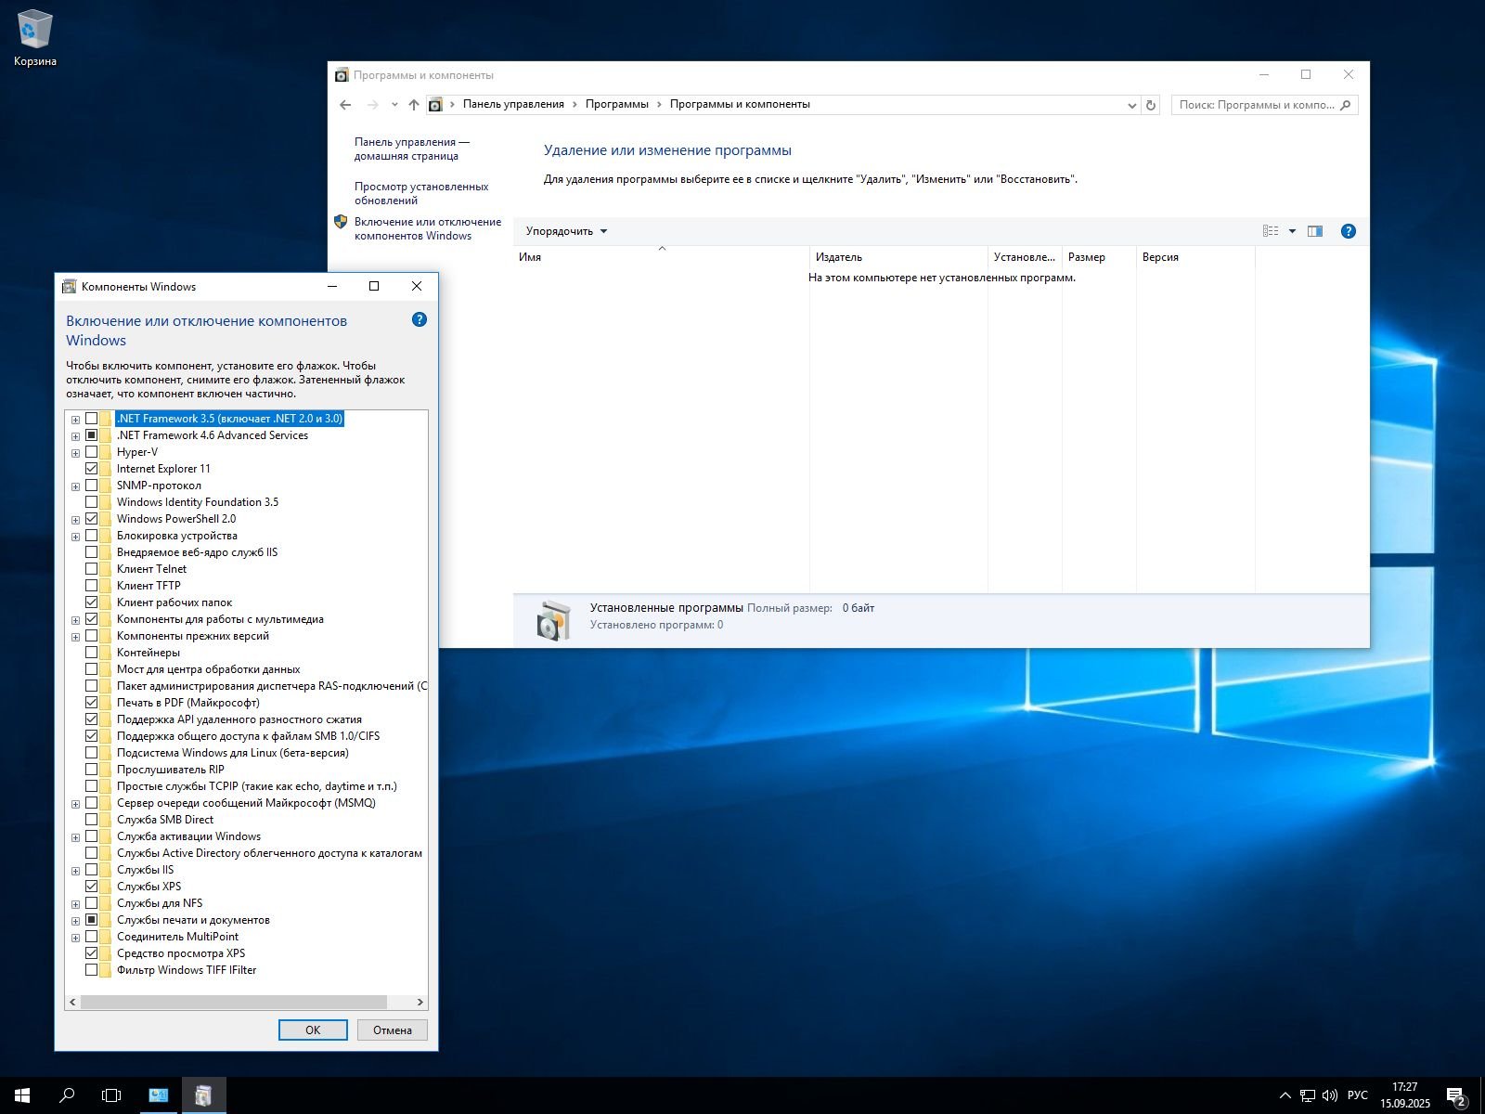This screenshot has height=1114, width=1485.
Task: Enable the Hyper-V checkbox
Action: (91, 452)
